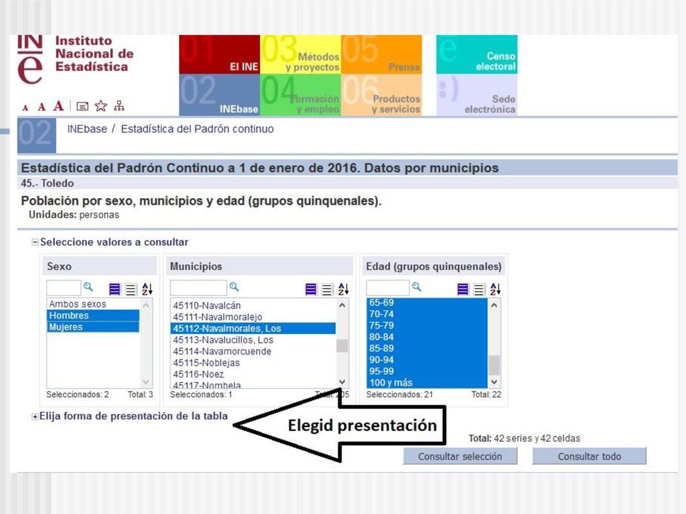Screen dimensions: 686x514
Task: Select the medium font size A icon
Action: coord(42,106)
